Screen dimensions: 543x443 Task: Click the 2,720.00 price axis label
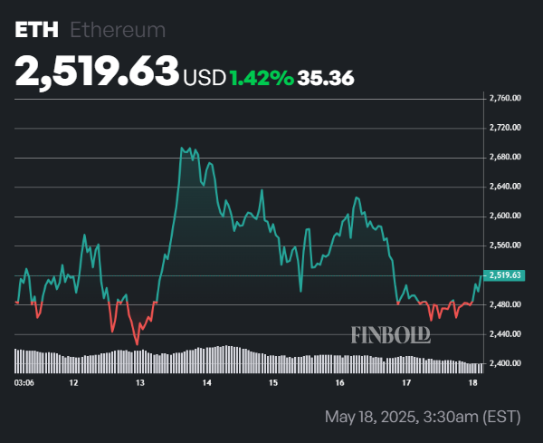[505, 128]
